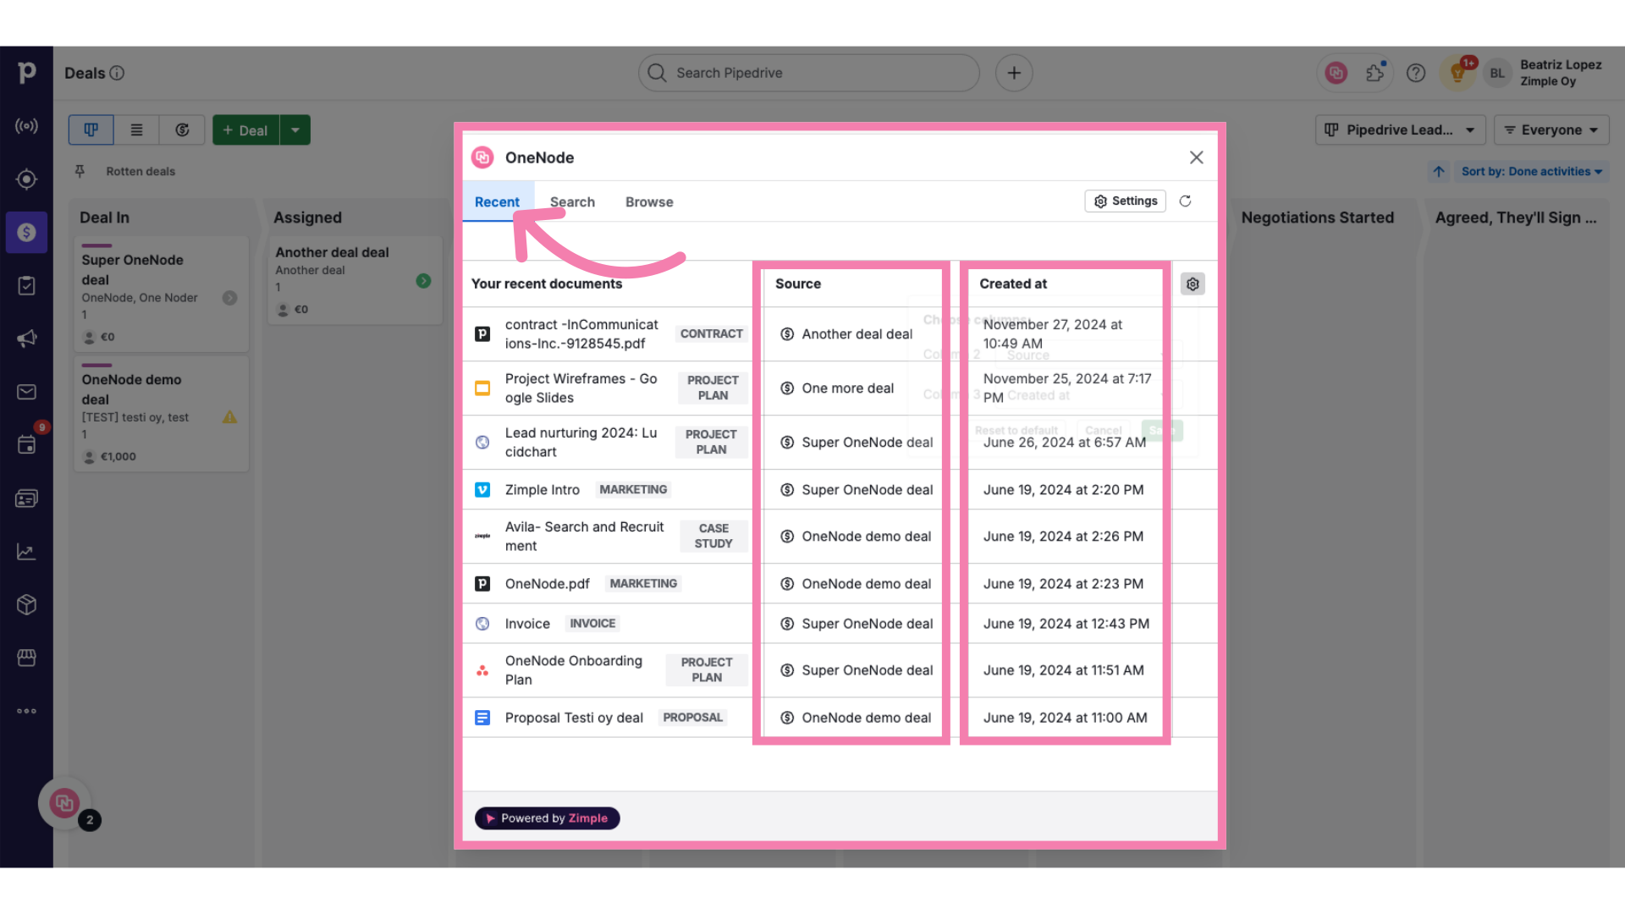This screenshot has width=1625, height=914.
Task: Open Marketplace storefront icon in sidebar
Action: 26,658
